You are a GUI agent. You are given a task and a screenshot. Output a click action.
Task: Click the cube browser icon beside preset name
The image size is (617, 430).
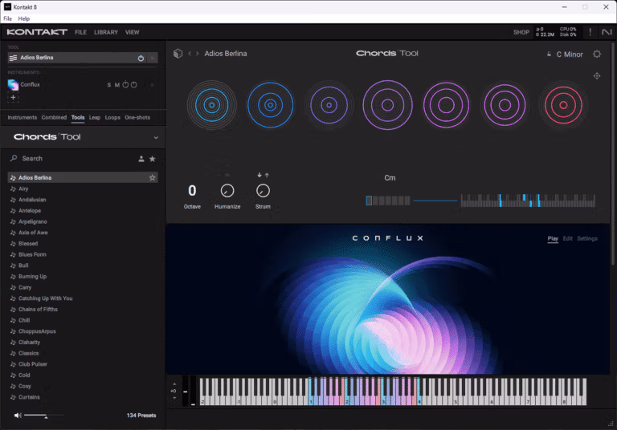click(178, 54)
